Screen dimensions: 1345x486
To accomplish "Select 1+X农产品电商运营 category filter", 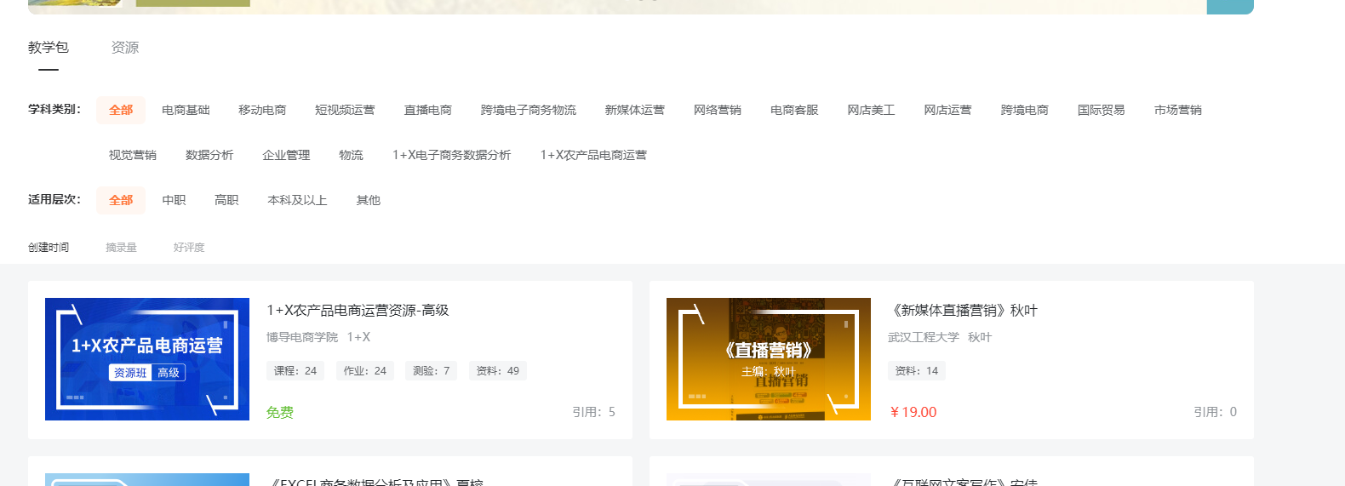I will pyautogui.click(x=593, y=155).
